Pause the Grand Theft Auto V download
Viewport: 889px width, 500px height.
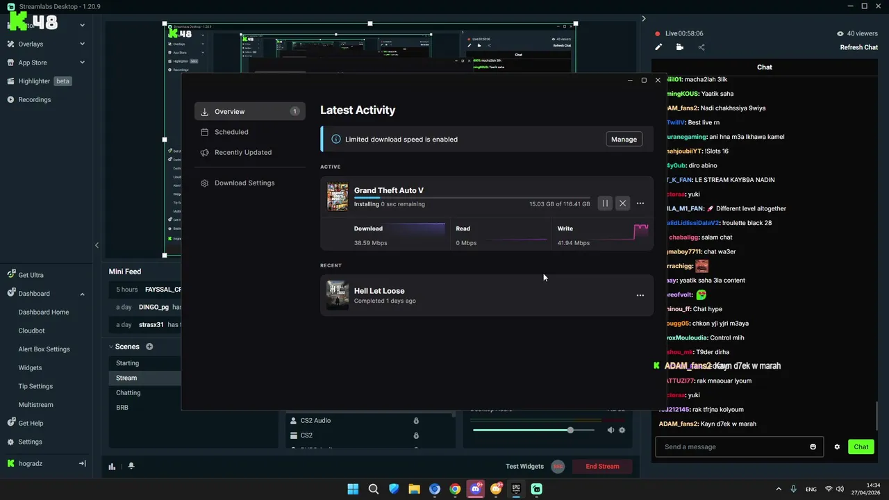[605, 203]
